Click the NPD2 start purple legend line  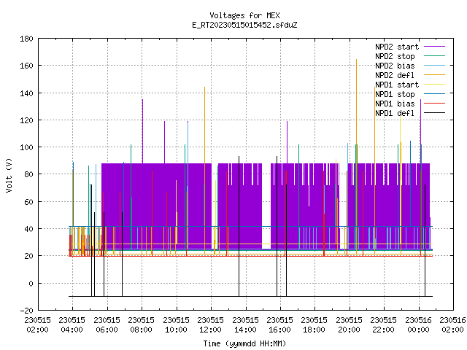434,47
